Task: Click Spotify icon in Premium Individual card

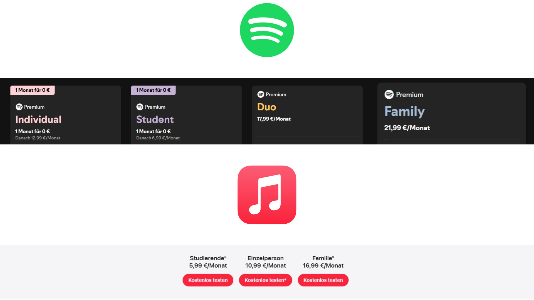Action: [x=19, y=107]
